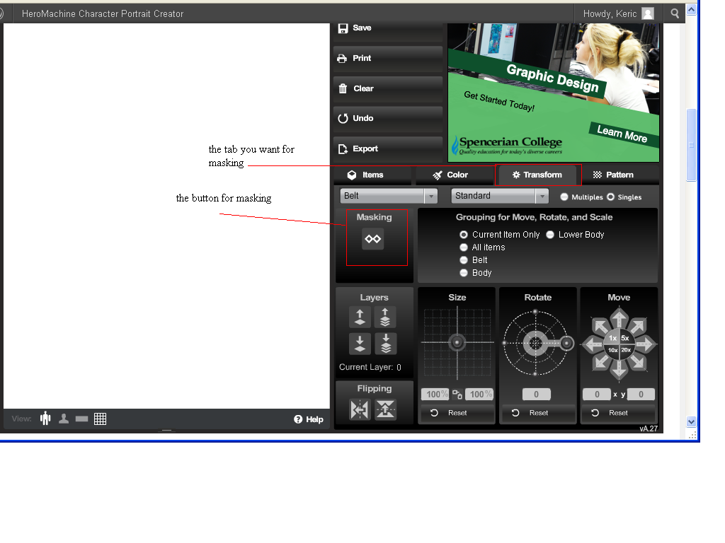The width and height of the screenshot is (725, 543).
Task: Switch to full body view
Action: click(46, 419)
